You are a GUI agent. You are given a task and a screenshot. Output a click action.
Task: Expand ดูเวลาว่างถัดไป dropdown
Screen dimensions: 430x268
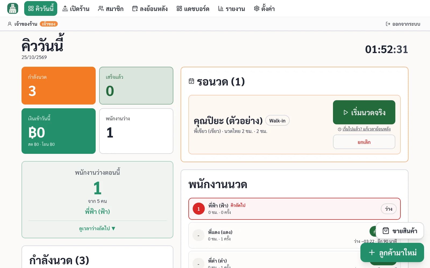[97, 228]
